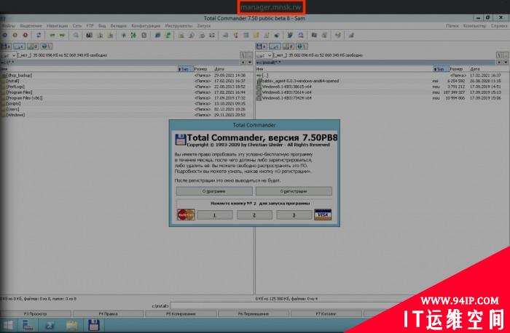Open right panel favorites star button
510x333 pixels.
point(498,63)
